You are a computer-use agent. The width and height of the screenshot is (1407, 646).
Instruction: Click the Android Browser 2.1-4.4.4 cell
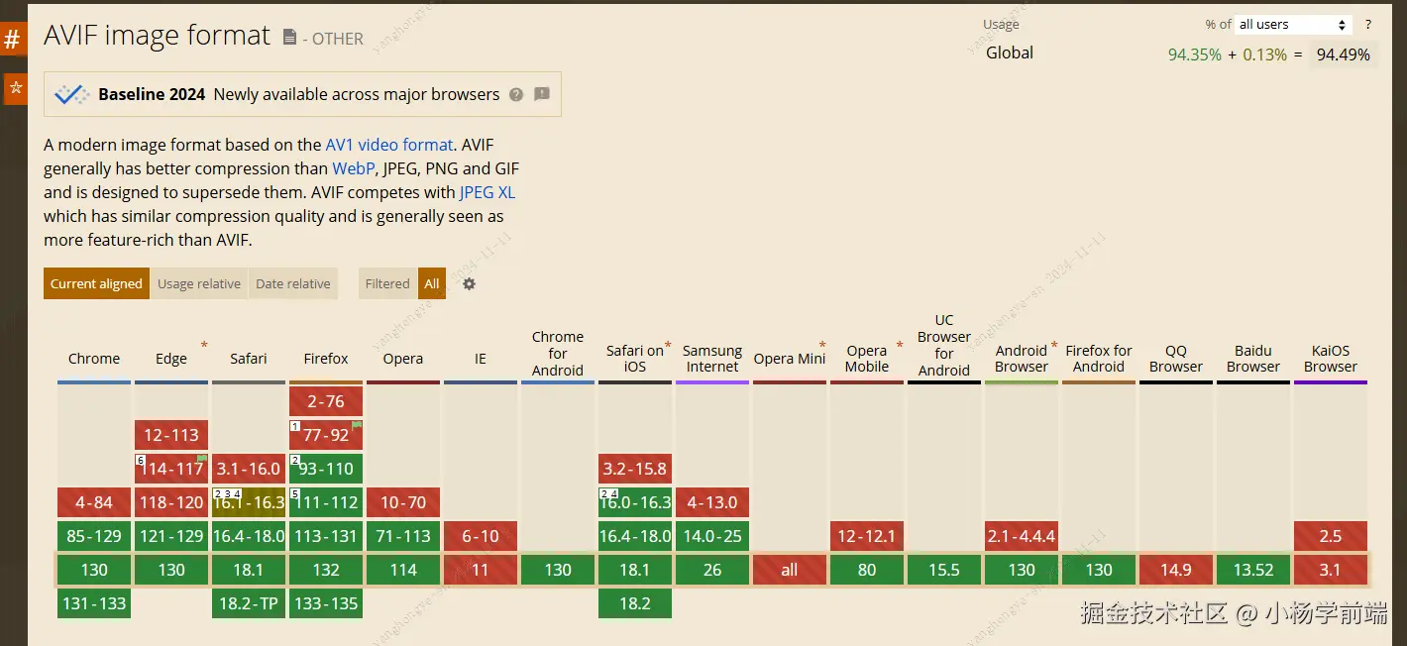tap(1022, 536)
